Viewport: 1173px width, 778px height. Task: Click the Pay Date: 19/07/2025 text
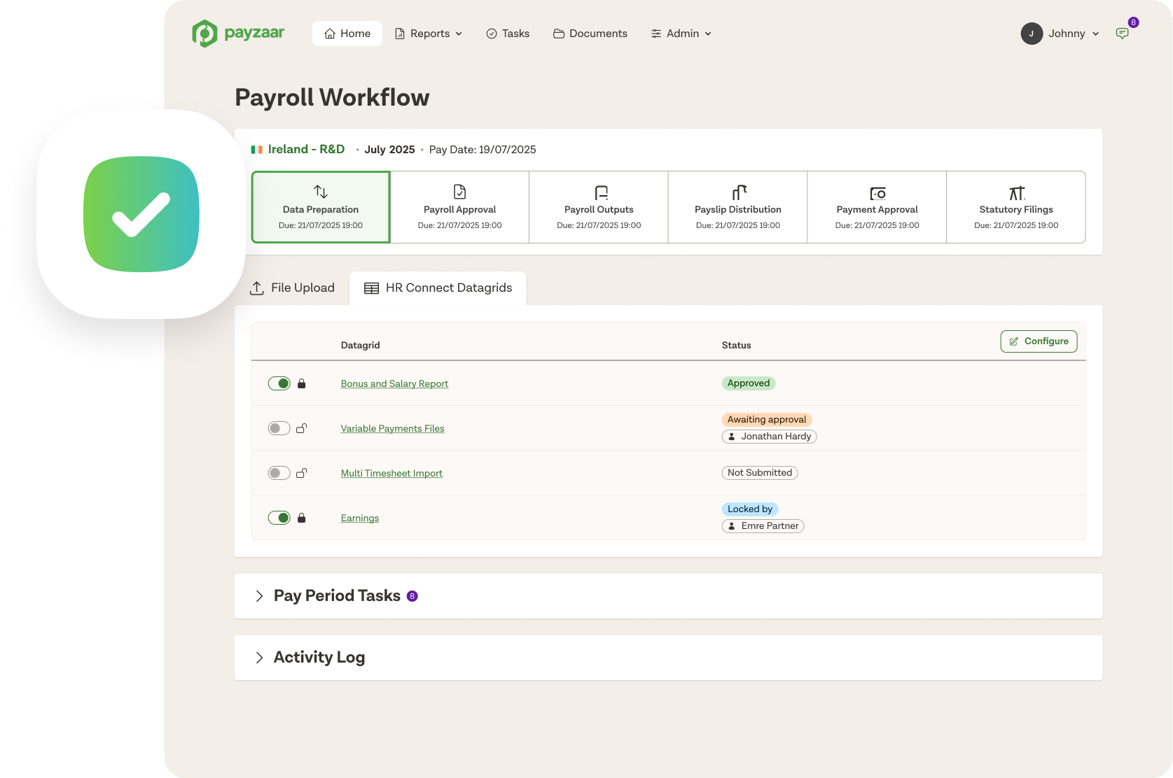coord(483,150)
